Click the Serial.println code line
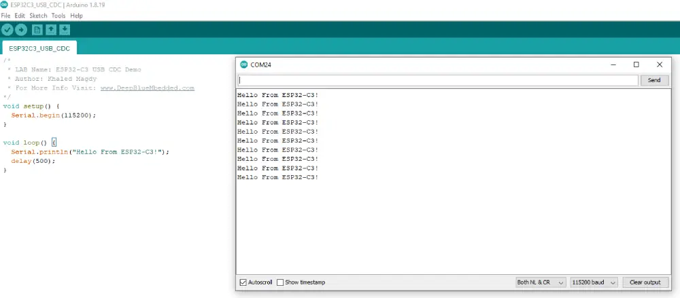The width and height of the screenshot is (680, 298). (x=90, y=152)
